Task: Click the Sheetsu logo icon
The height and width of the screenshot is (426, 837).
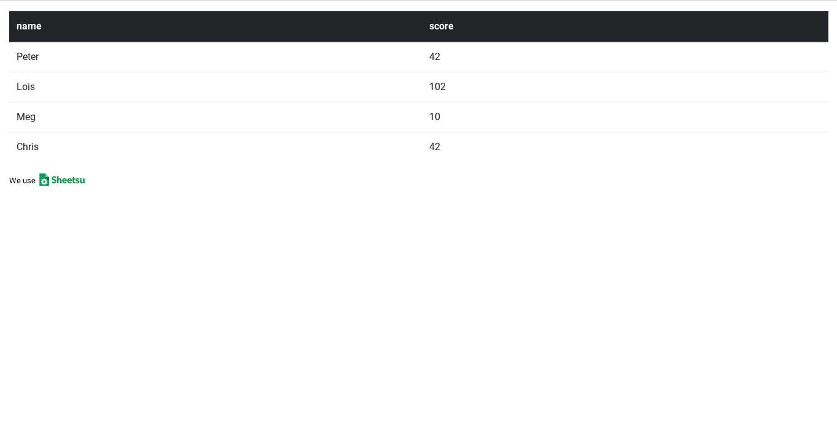Action: pyautogui.click(x=44, y=180)
